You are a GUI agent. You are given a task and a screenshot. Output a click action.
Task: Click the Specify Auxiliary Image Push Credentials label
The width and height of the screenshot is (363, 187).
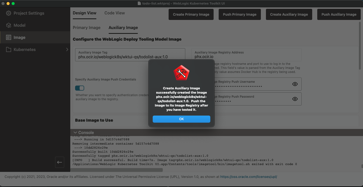click(106, 79)
